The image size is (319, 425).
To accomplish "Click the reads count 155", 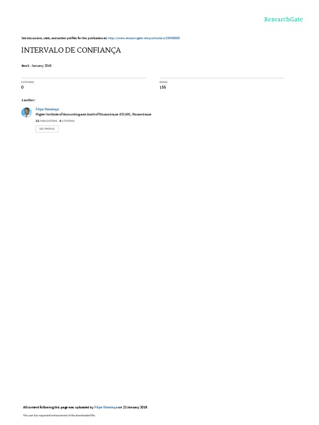I will point(163,87).
